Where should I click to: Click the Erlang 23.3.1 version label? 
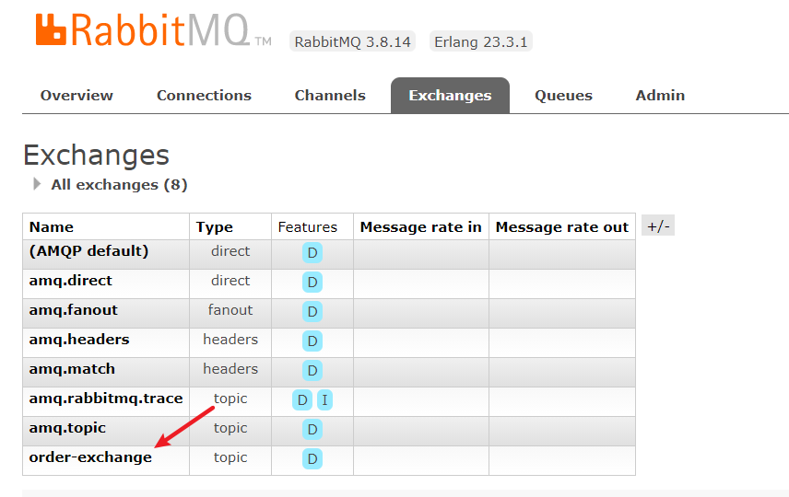(480, 41)
